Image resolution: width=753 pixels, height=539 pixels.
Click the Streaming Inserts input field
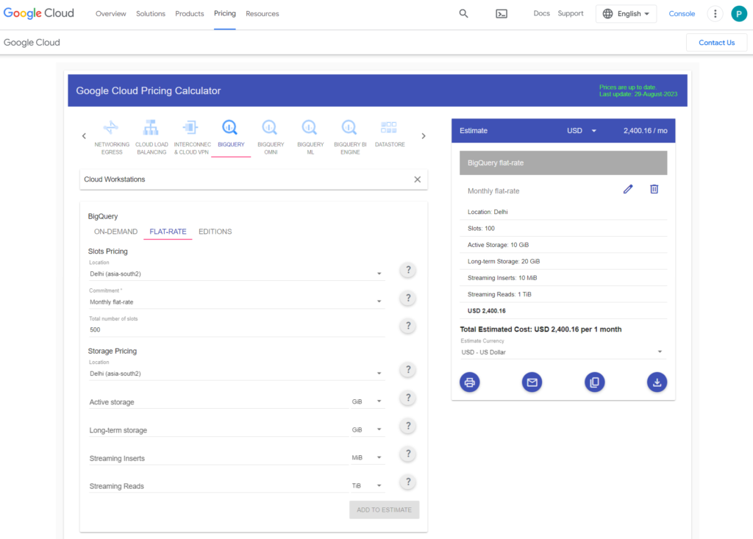[x=218, y=458]
